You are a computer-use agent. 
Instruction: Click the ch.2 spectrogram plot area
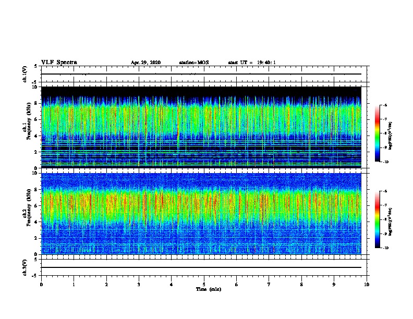tap(201, 214)
